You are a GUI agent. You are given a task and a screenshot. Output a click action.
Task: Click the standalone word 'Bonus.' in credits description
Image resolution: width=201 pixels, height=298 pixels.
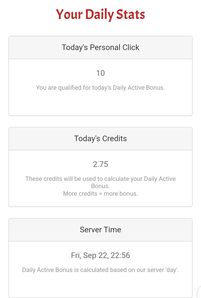pos(100,186)
